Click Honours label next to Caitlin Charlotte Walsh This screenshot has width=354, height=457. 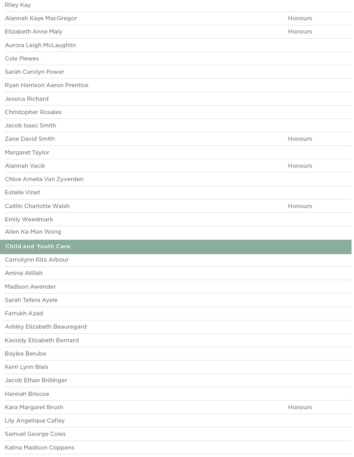(300, 206)
